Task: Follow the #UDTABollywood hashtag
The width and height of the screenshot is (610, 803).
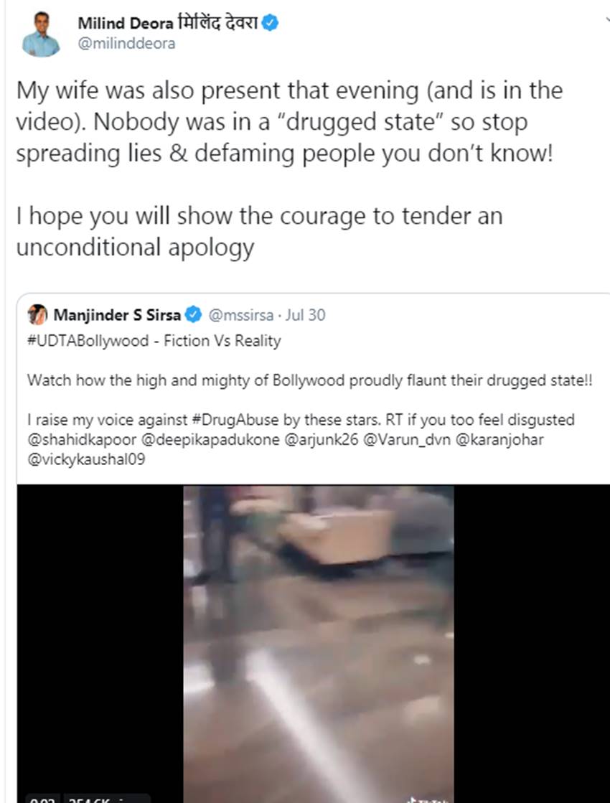Action: (88, 341)
